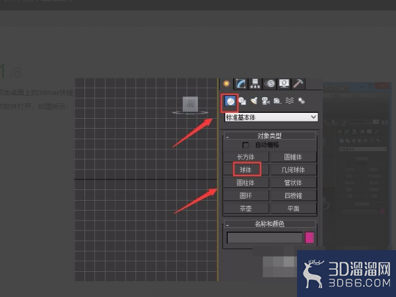The image size is (396, 297).
Task: Collapse the 对象类型 rollout
Action: 269,136
